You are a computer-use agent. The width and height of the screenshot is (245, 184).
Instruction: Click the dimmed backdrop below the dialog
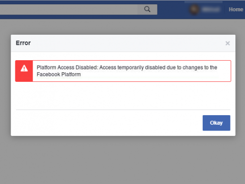coord(122,160)
